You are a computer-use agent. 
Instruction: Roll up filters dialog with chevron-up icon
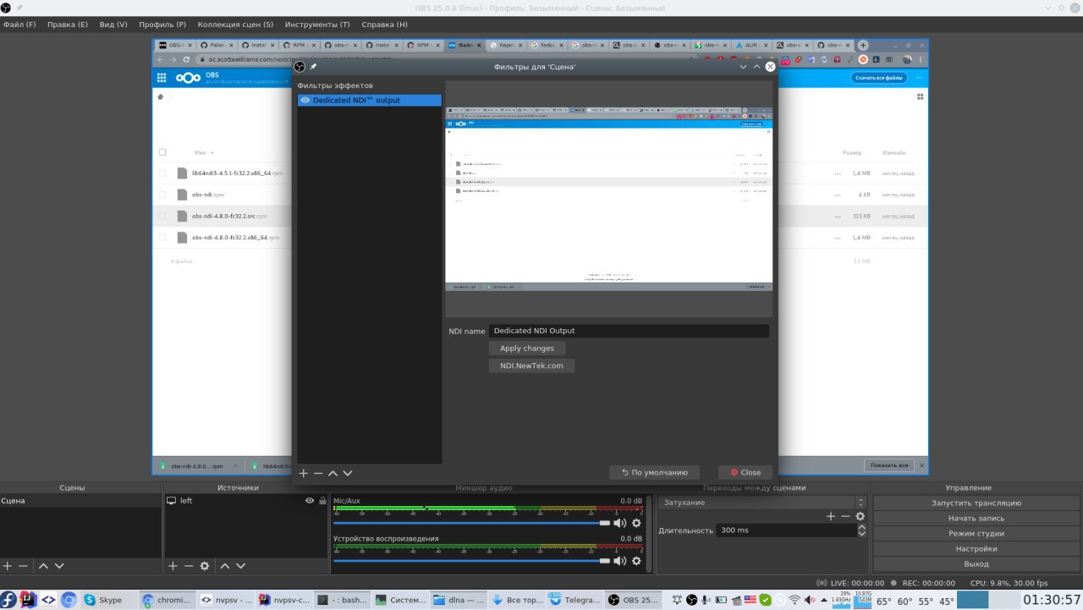(756, 66)
